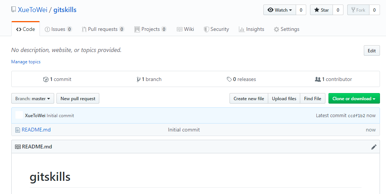Screen dimensions: 386x194
Task: Click the XueToWei avatar in commit bar
Action: [19, 115]
